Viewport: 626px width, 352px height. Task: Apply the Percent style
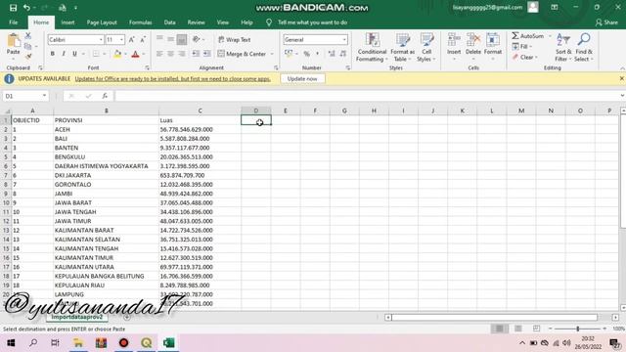(x=306, y=54)
